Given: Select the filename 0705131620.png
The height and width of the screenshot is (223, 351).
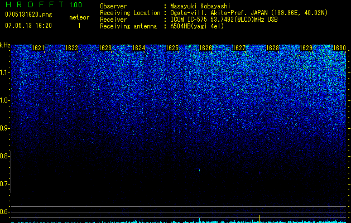Looking at the screenshot, I should 28,14.
